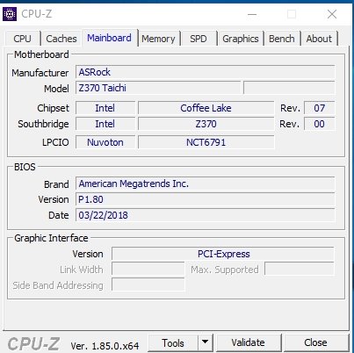354x353 pixels.
Task: Click the Close button at bottom
Action: [315, 342]
